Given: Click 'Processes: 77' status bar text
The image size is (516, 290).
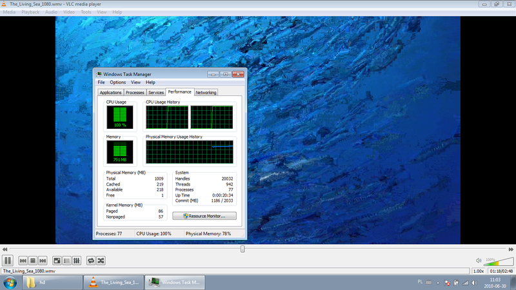Looking at the screenshot, I should [108, 234].
